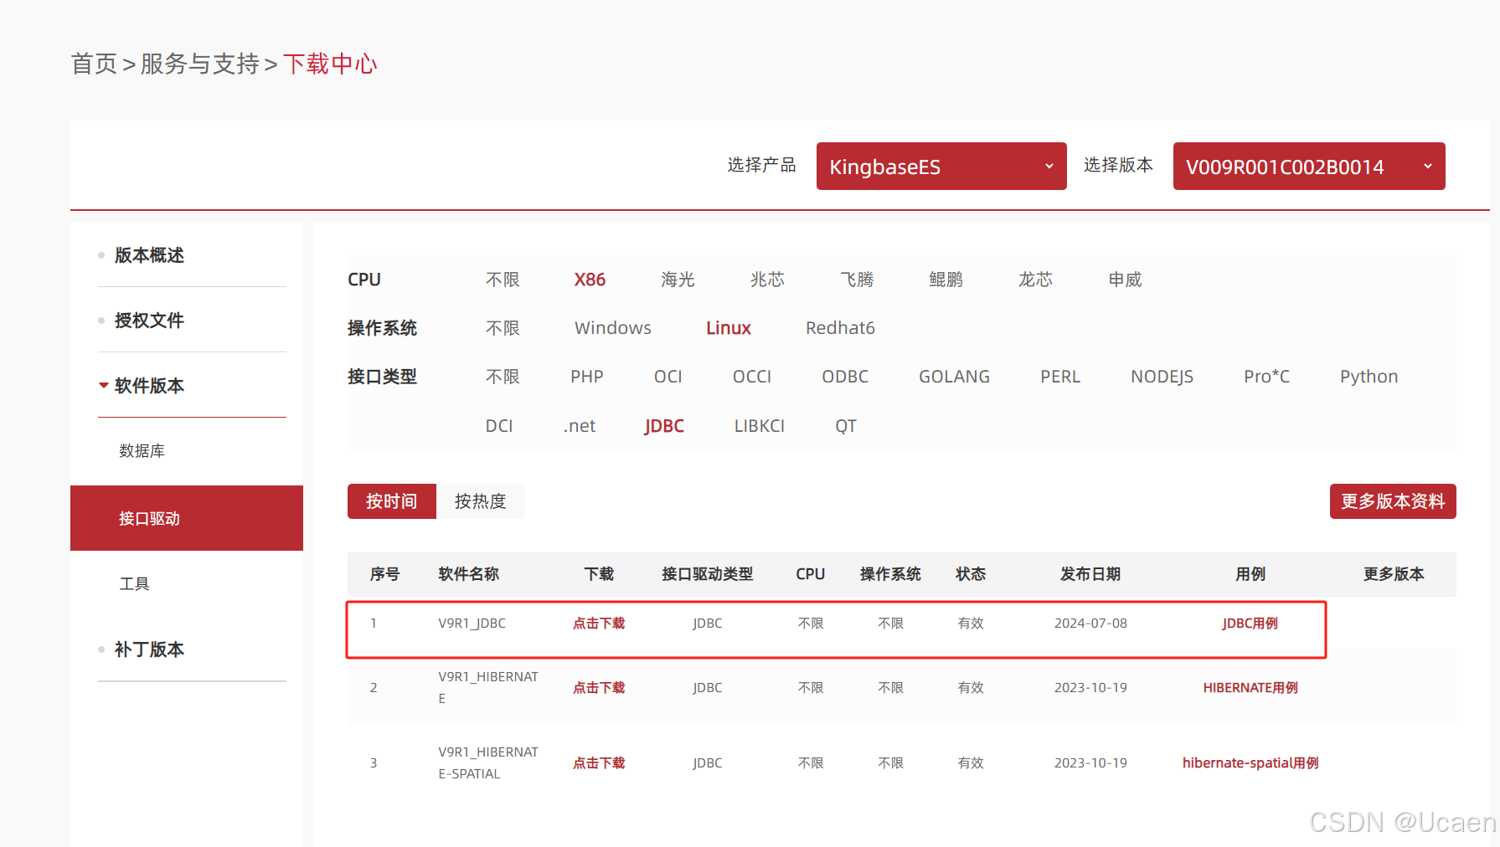The height and width of the screenshot is (847, 1500).
Task: Filter interface type by JDBC
Action: click(x=664, y=426)
